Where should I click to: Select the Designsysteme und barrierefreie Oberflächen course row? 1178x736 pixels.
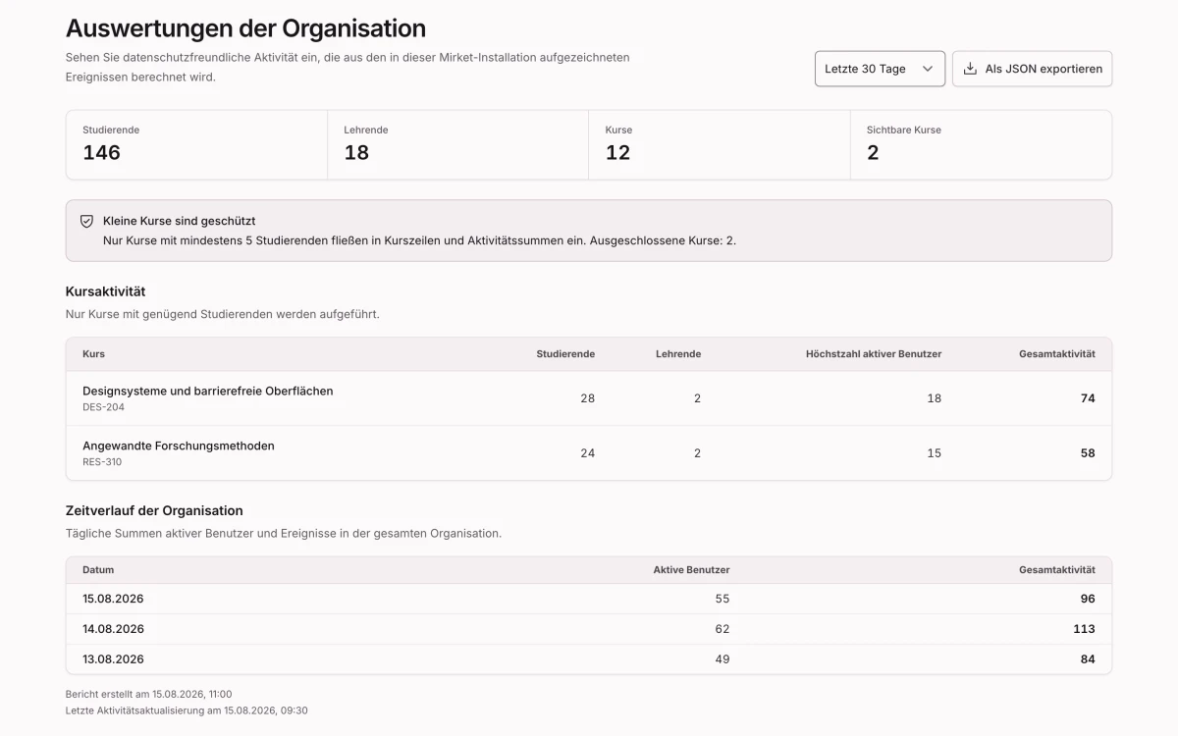pyautogui.click(x=589, y=398)
